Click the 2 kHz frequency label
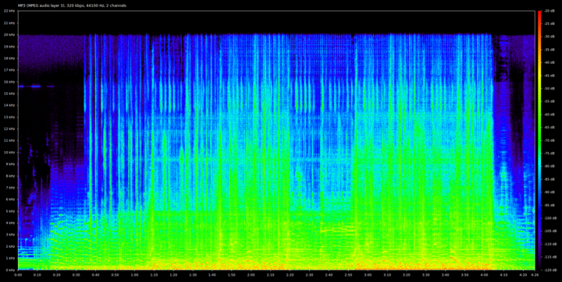 tap(9, 246)
